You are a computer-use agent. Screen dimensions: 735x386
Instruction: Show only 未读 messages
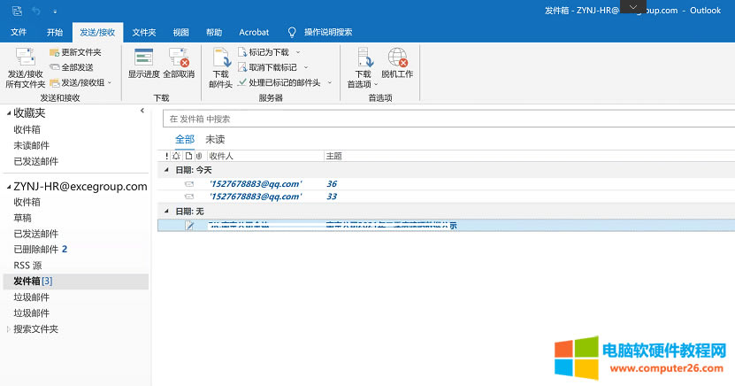(x=215, y=139)
